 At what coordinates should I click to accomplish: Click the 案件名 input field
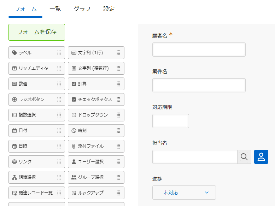pyautogui.click(x=199, y=85)
